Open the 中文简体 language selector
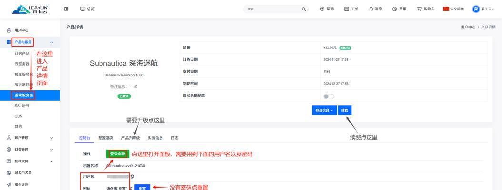Viewport: 502px width, 190px height. click(x=453, y=9)
